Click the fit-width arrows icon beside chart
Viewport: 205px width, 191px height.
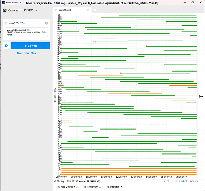pos(201,96)
